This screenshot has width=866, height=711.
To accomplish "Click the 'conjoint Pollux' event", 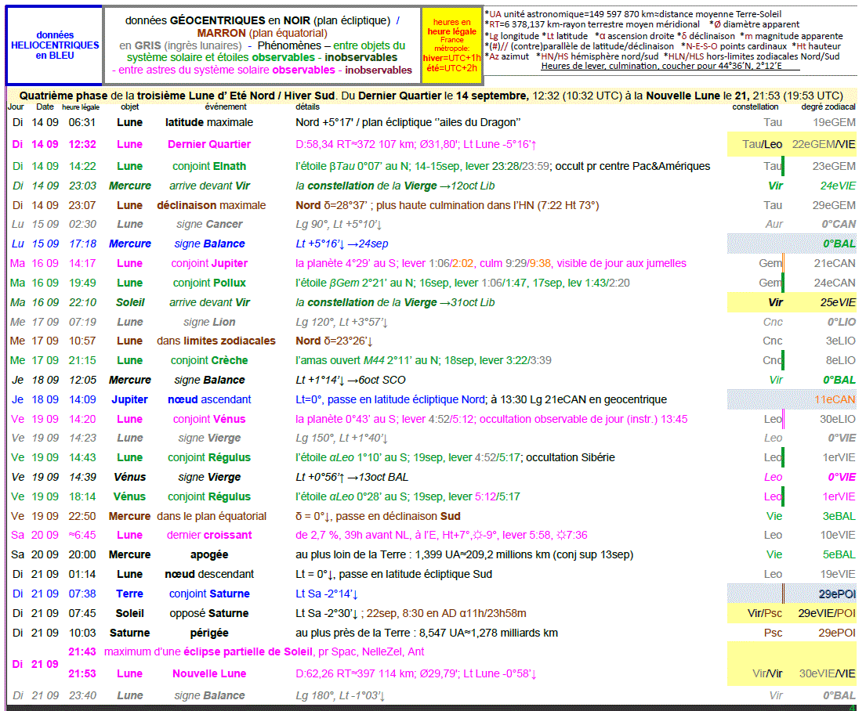I will [209, 283].
